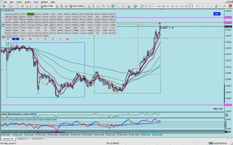Expand the Indicators dropdown arrow

pos(131,6)
